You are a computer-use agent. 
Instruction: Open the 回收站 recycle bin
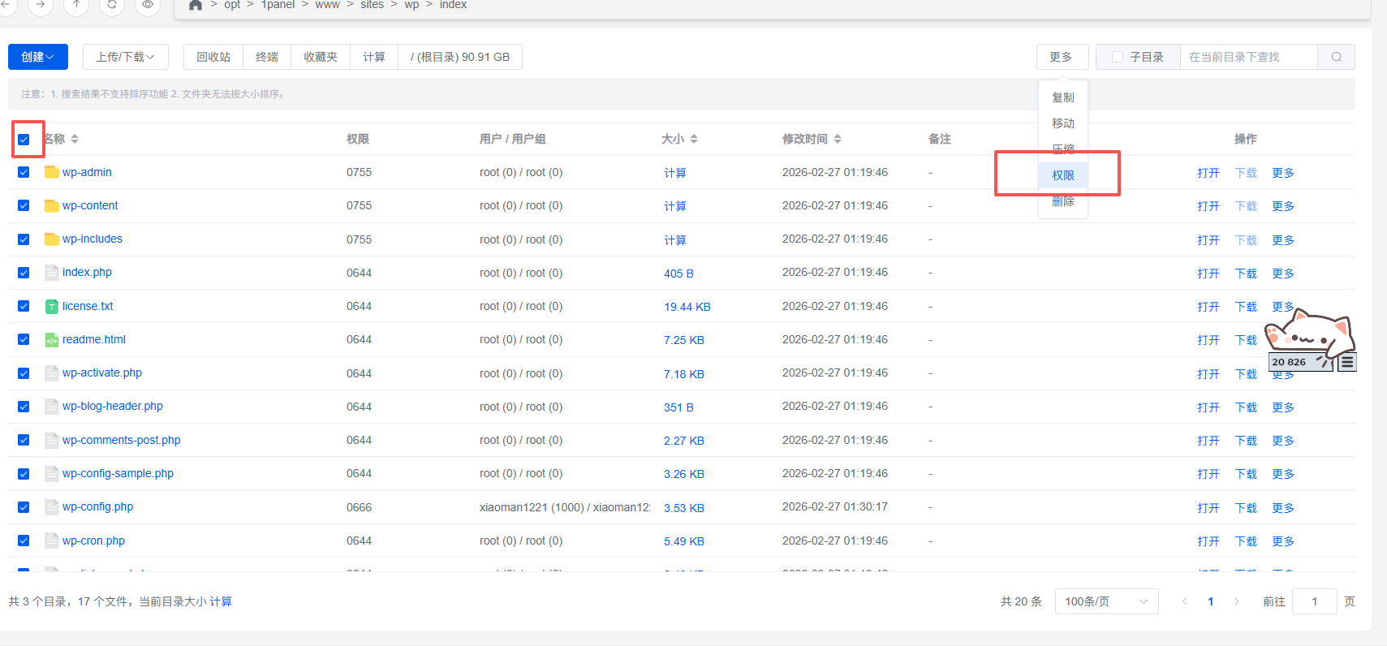point(213,57)
